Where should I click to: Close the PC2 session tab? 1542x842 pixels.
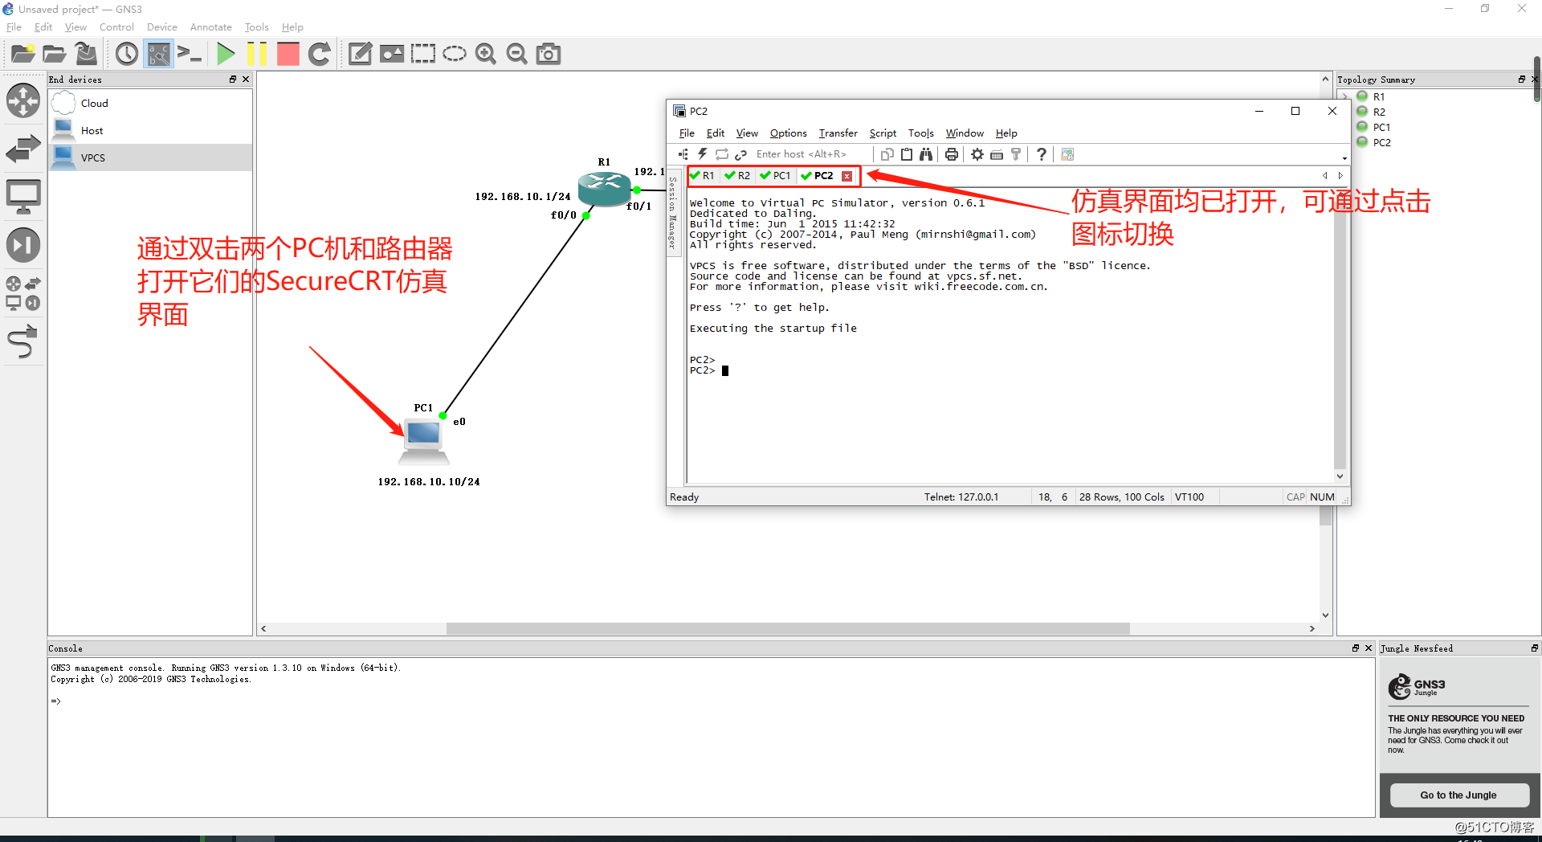[x=846, y=176]
